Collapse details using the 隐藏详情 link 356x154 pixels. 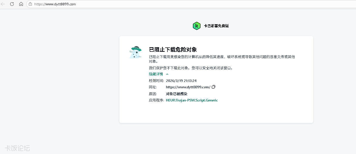(x=156, y=74)
